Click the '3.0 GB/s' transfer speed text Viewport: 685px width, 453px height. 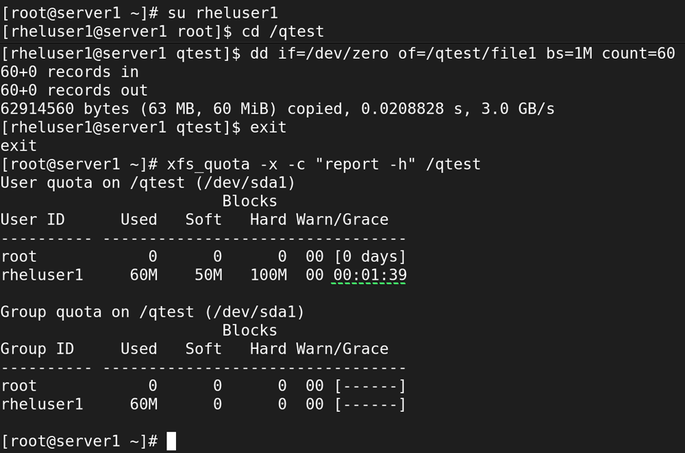point(518,109)
